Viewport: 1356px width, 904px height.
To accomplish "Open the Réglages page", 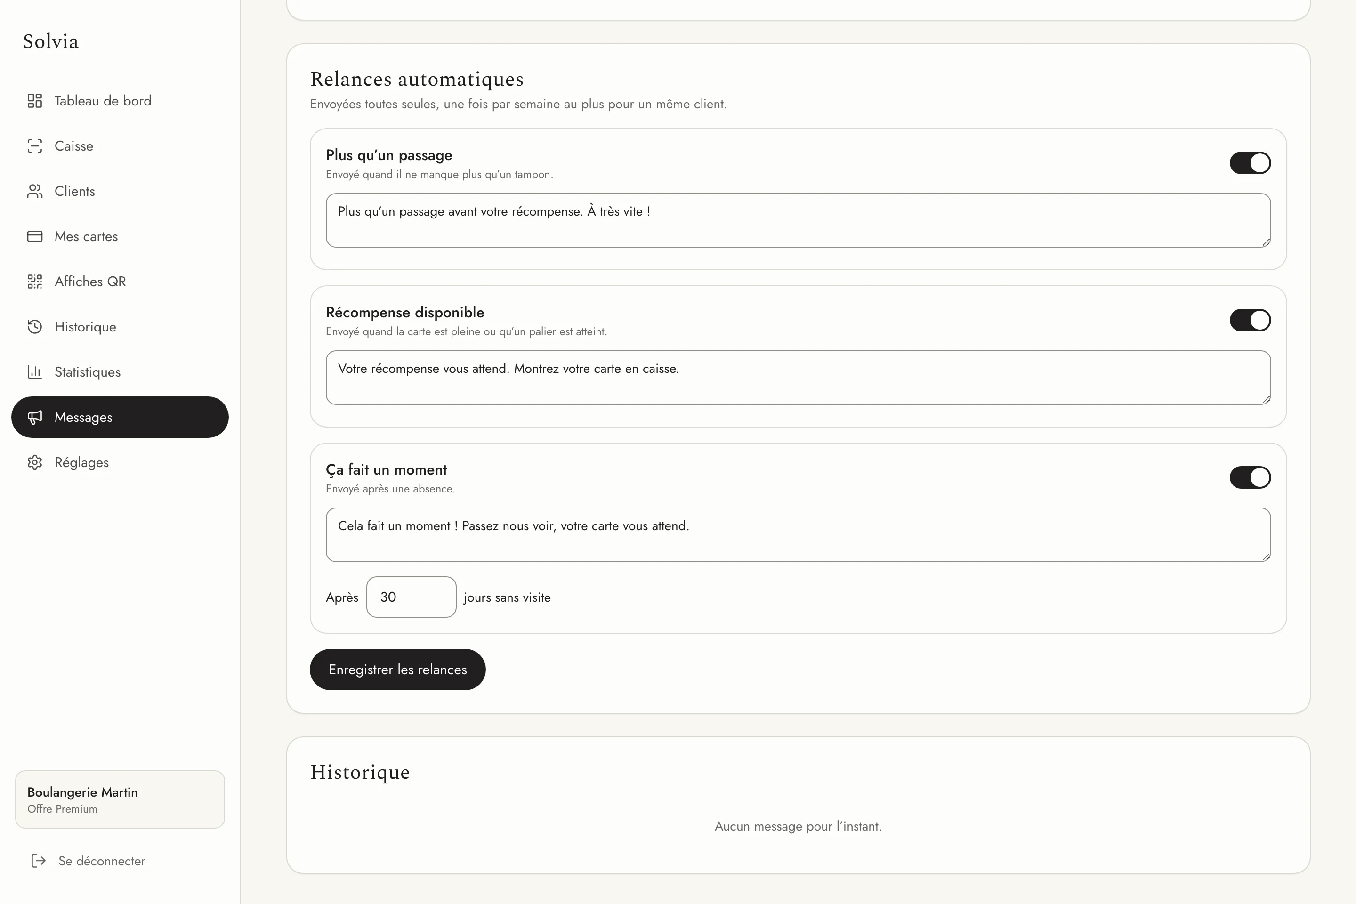I will 120,462.
